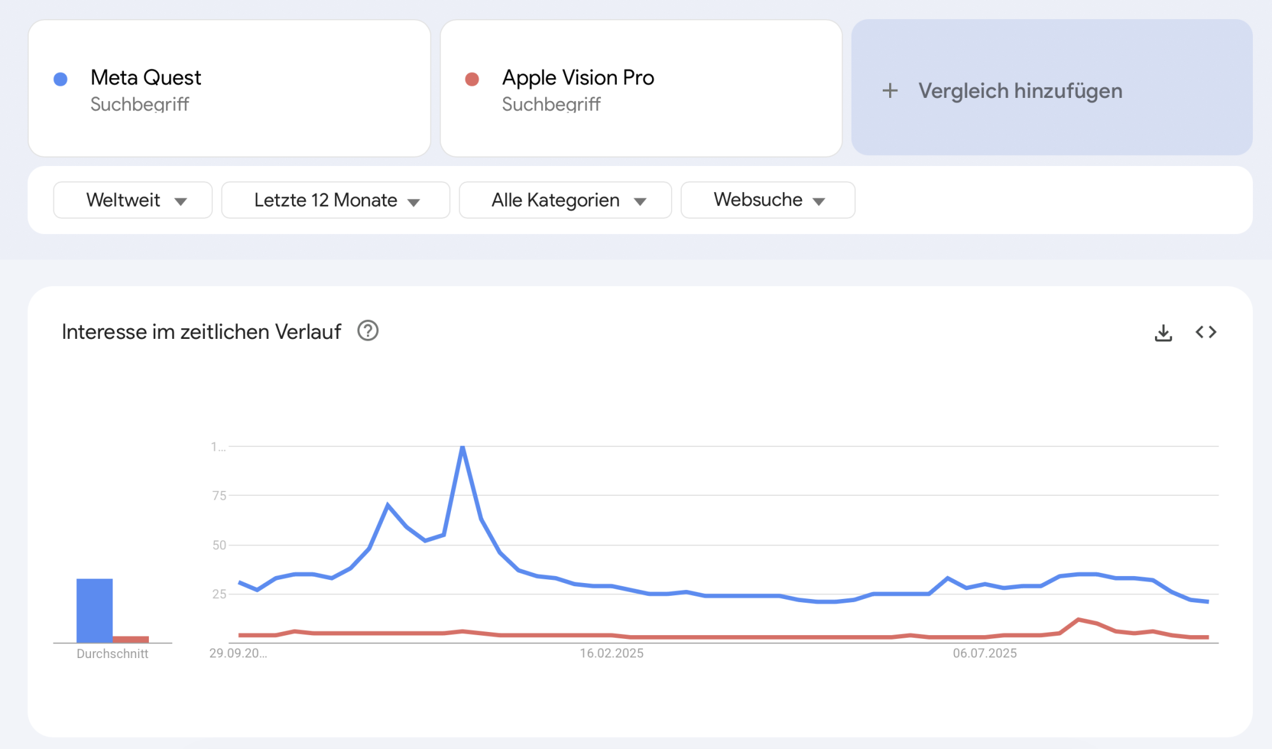Click the red Apple Vision Pro dot

pos(472,79)
